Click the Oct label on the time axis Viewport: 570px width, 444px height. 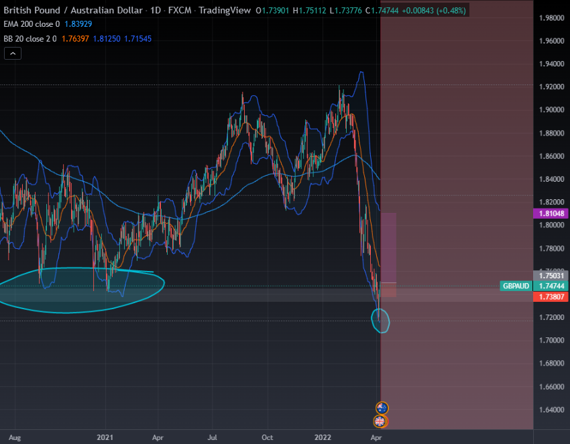point(267,437)
